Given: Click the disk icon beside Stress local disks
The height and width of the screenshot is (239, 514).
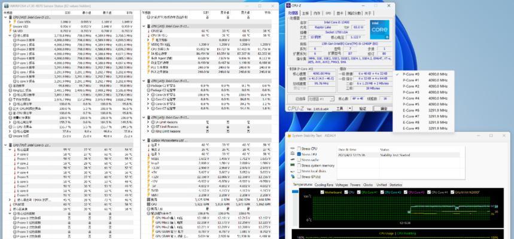Looking at the screenshot, I should click(293, 171).
